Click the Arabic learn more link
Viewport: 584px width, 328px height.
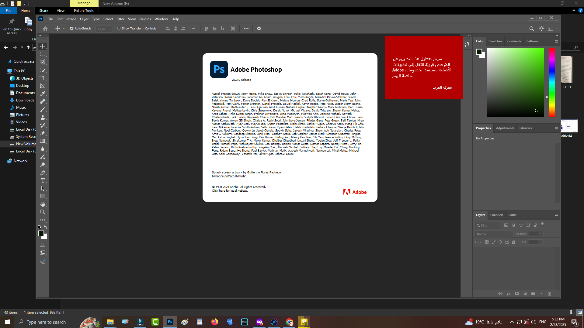(442, 87)
